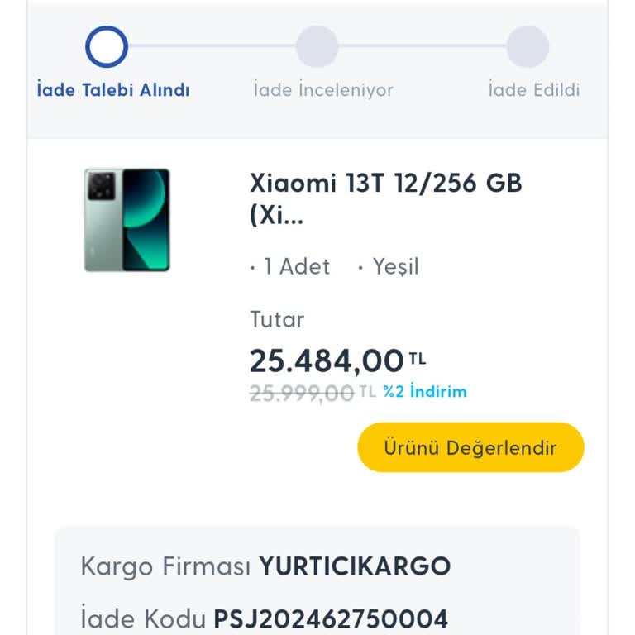Click the 25.484,00 TL price
635x635 pixels.
(x=337, y=360)
